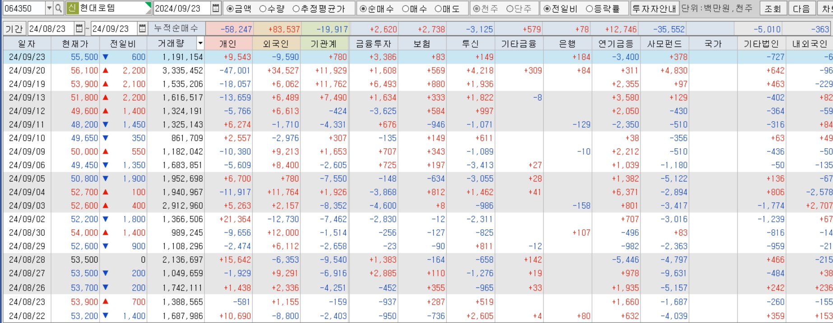Click the end date field 24/09/23
Viewport: 833px width, 323px height.
coord(114,29)
